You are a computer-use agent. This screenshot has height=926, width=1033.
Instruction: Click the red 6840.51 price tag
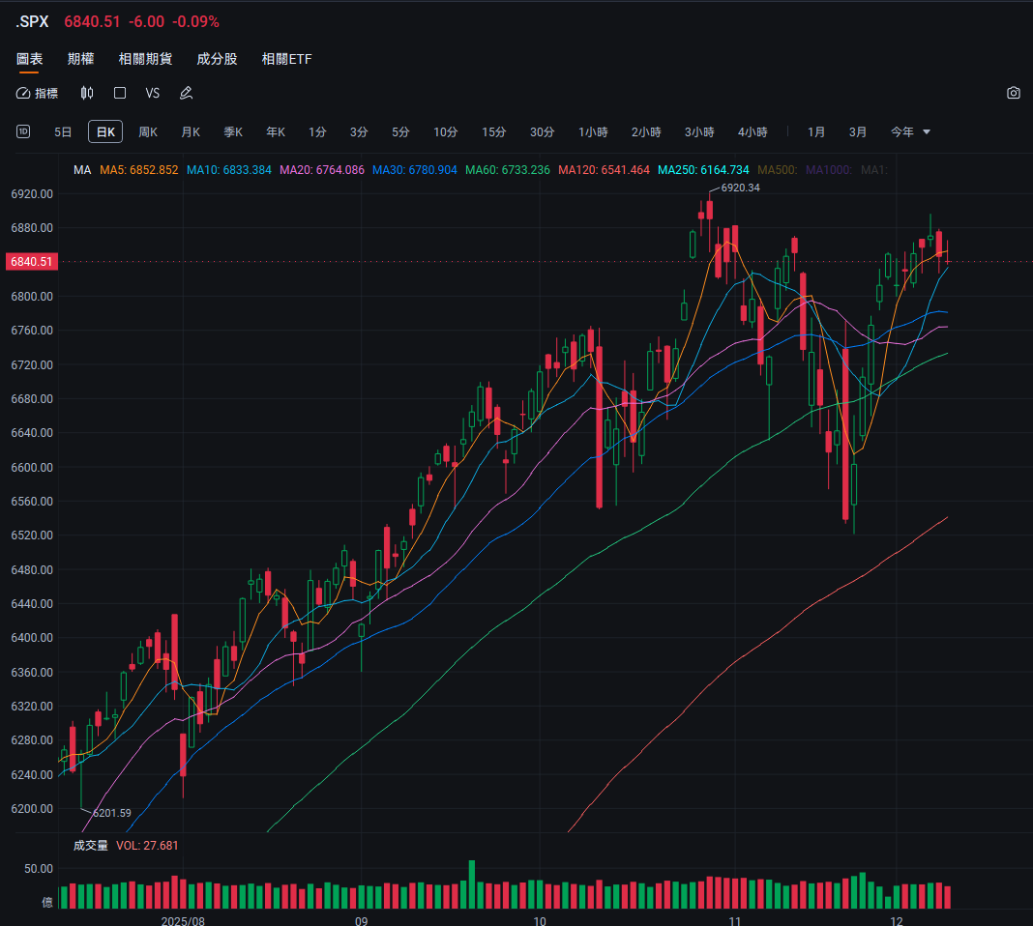(32, 261)
